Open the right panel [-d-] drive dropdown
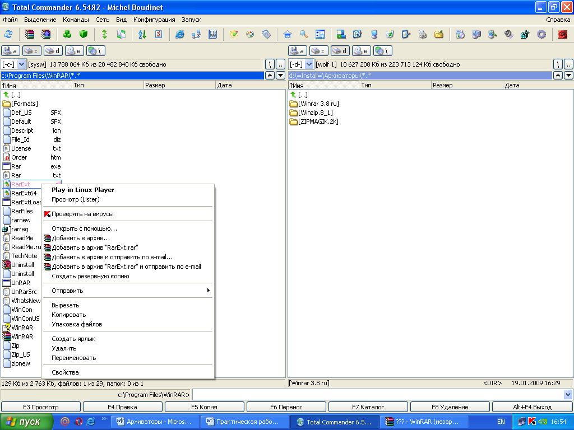574x430 pixels. pyautogui.click(x=309, y=64)
